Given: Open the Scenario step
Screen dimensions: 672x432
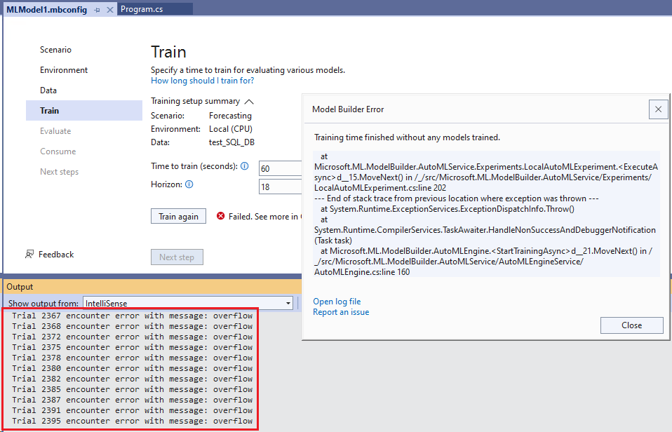Looking at the screenshot, I should (55, 50).
